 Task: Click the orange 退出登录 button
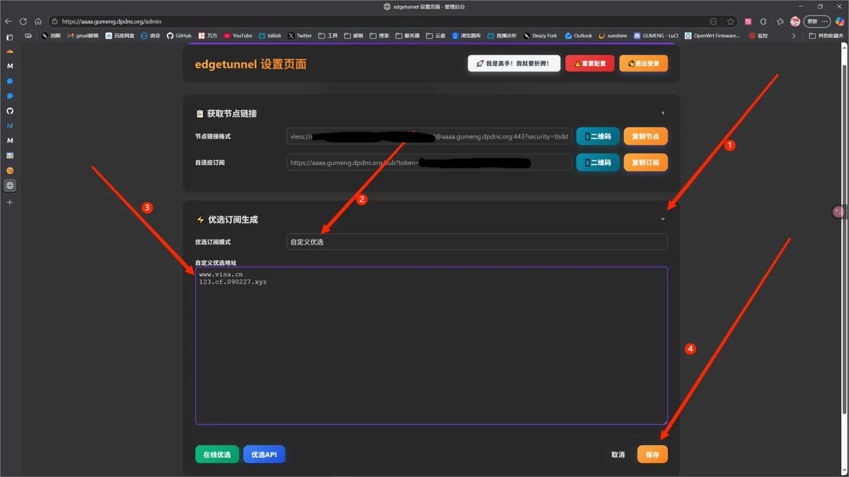(644, 64)
